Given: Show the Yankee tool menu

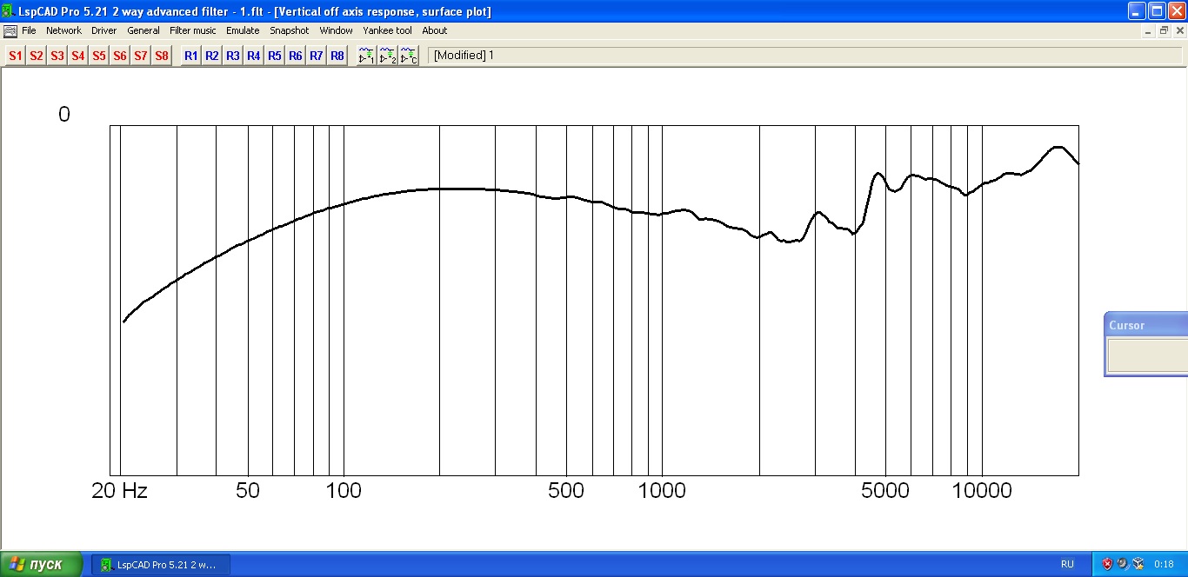Looking at the screenshot, I should click(387, 30).
